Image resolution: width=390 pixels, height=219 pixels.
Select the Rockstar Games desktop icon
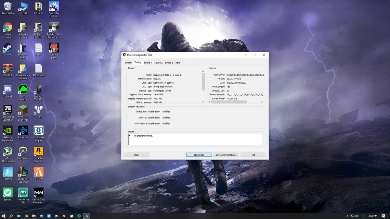38,154
